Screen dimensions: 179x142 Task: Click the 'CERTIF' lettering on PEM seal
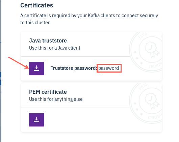tap(155, 116)
